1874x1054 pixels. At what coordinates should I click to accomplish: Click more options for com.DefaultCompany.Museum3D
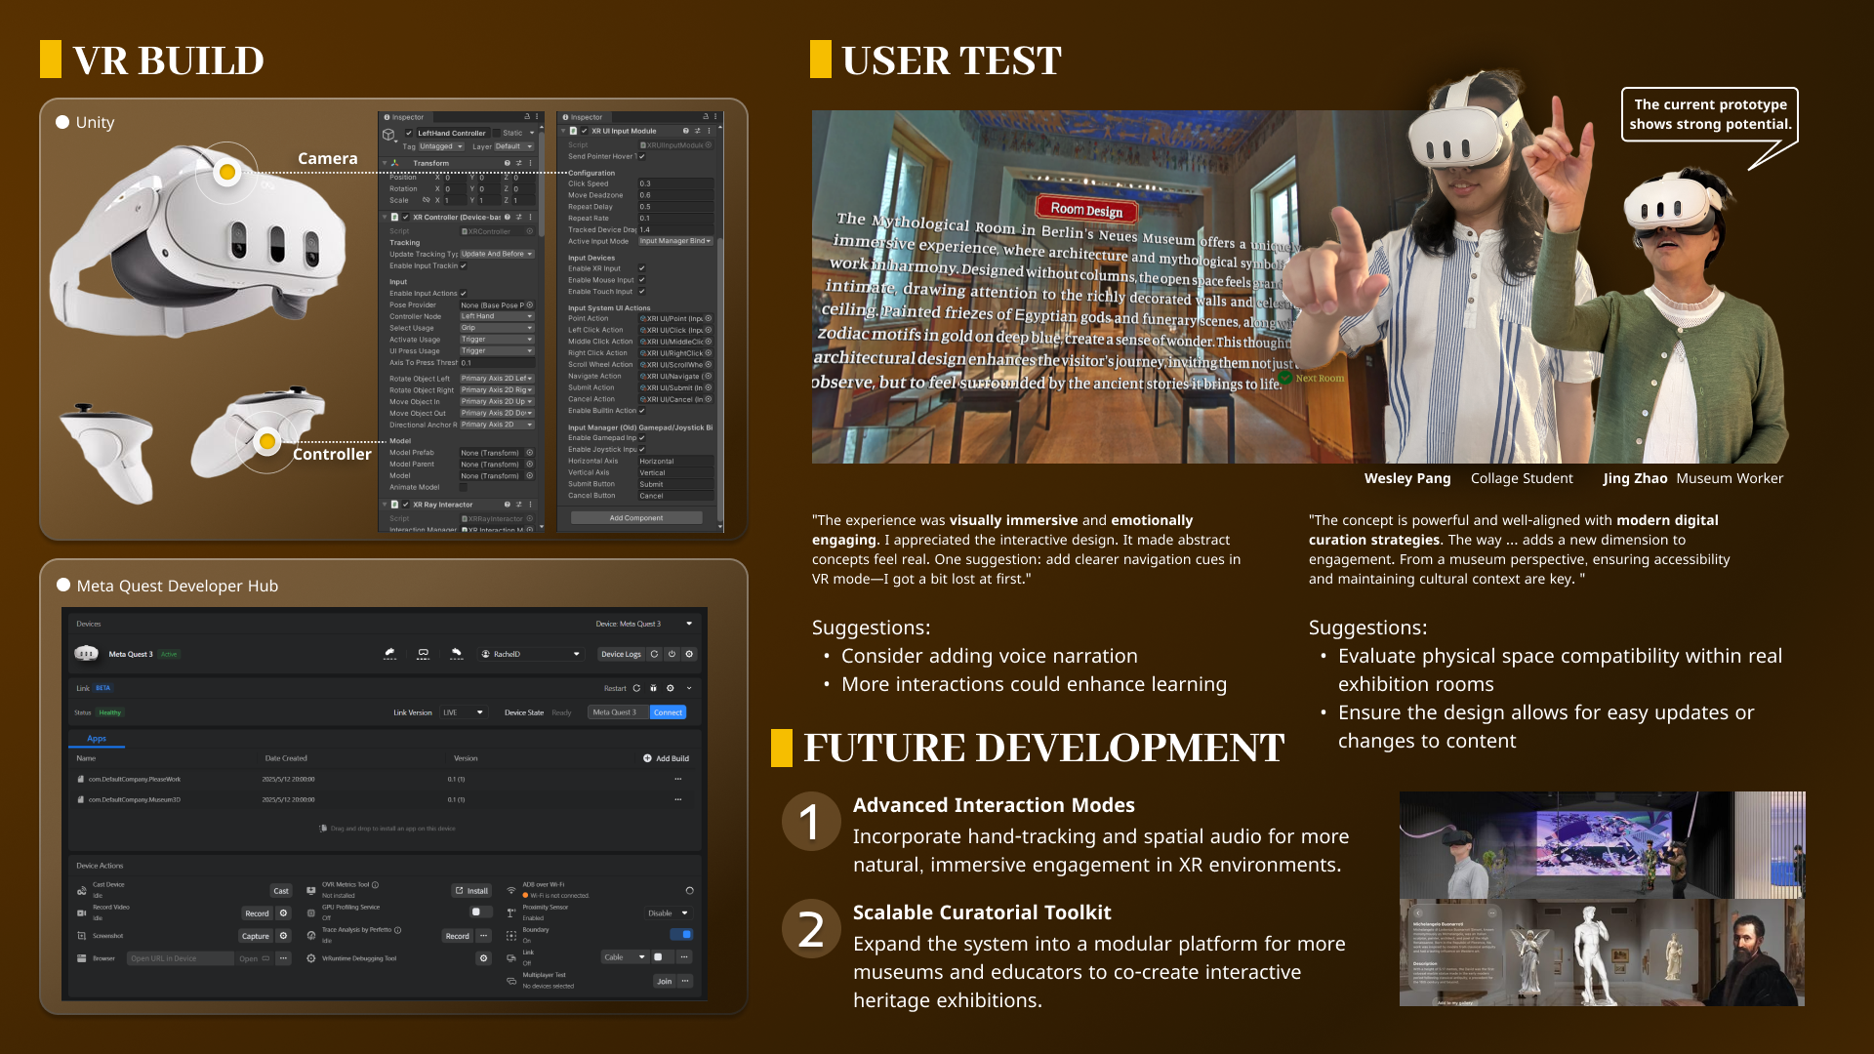coord(677,799)
